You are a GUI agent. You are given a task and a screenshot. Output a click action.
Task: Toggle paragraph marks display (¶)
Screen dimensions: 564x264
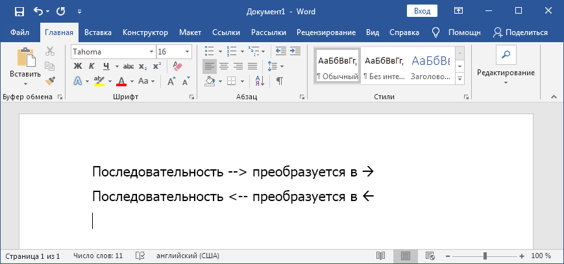(x=279, y=81)
